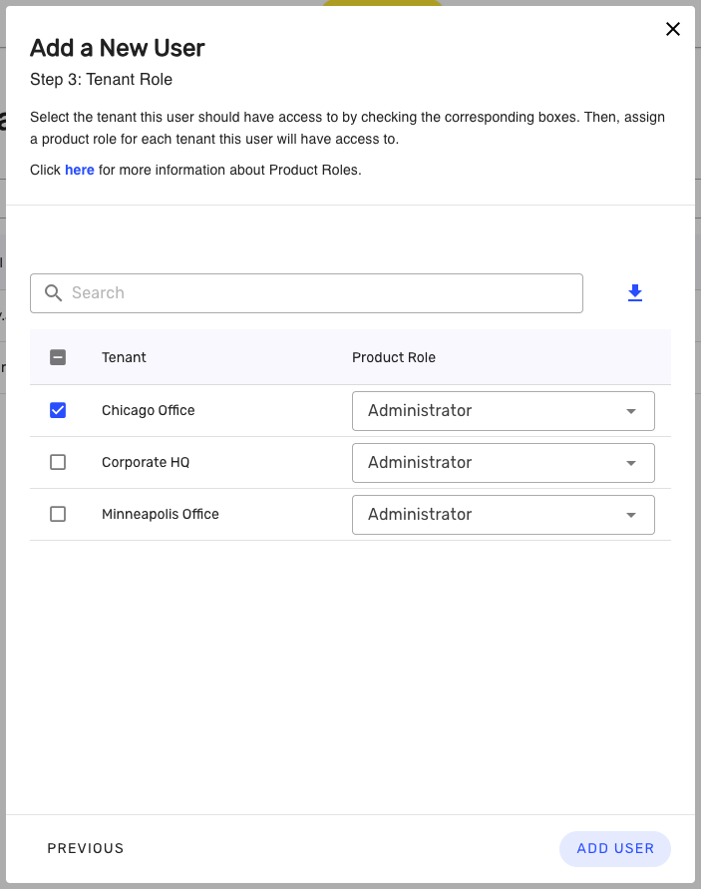
Task: Open Corporate HQ product role dropdown
Action: click(x=504, y=463)
